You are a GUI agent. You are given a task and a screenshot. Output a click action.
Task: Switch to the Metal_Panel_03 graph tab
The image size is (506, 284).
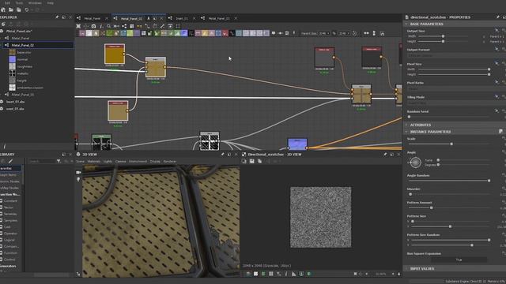(x=219, y=18)
